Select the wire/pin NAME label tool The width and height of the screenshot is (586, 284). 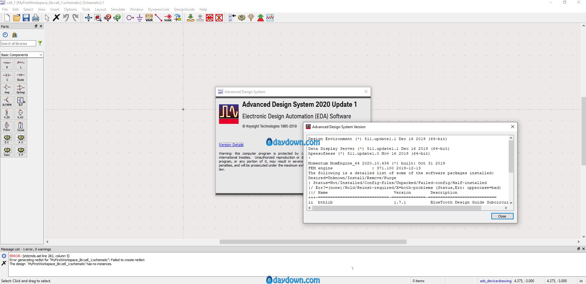click(x=168, y=18)
